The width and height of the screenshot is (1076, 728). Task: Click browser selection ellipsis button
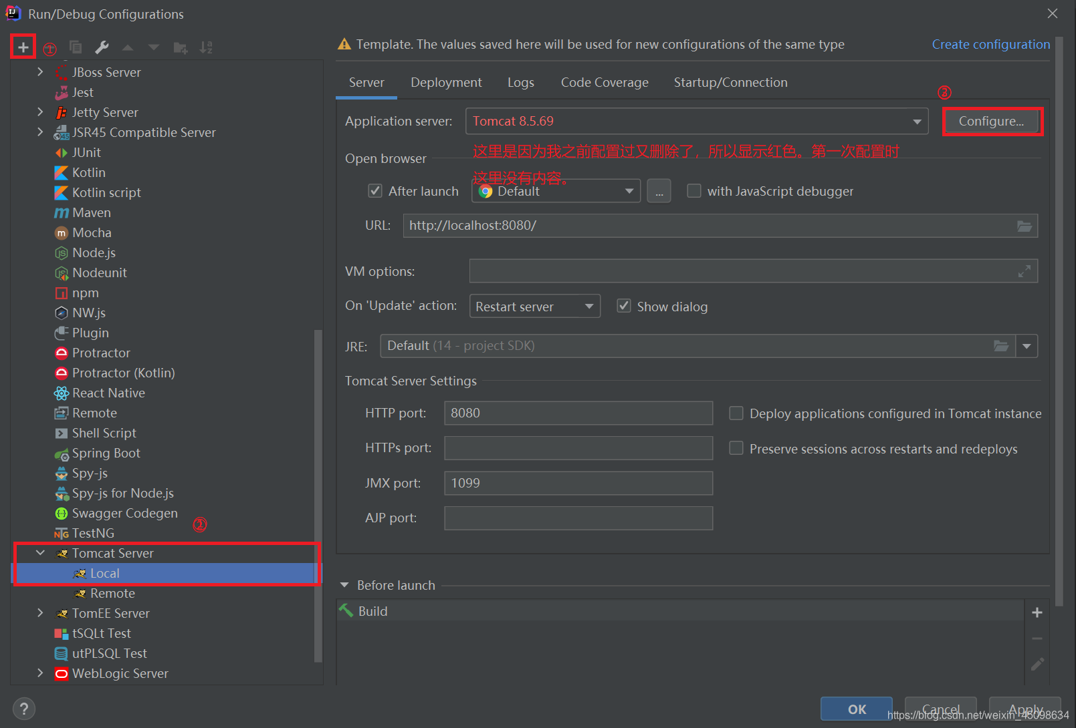(x=659, y=191)
